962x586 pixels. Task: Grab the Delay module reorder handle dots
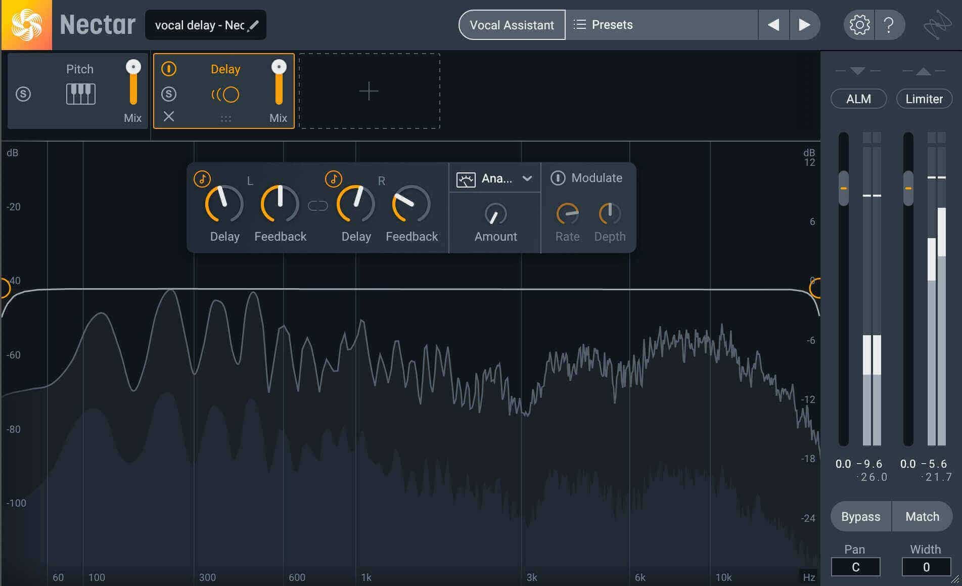(x=226, y=119)
